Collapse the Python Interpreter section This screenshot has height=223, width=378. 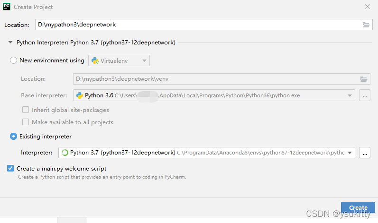pyautogui.click(x=10, y=43)
